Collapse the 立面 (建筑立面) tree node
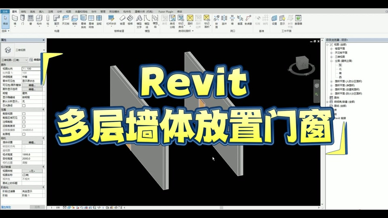Viewport: 388px width, 218px height. [331, 61]
